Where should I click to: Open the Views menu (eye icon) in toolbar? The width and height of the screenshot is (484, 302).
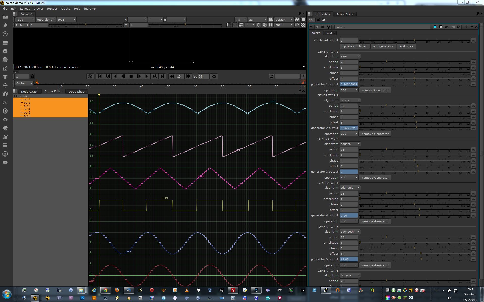(5, 120)
